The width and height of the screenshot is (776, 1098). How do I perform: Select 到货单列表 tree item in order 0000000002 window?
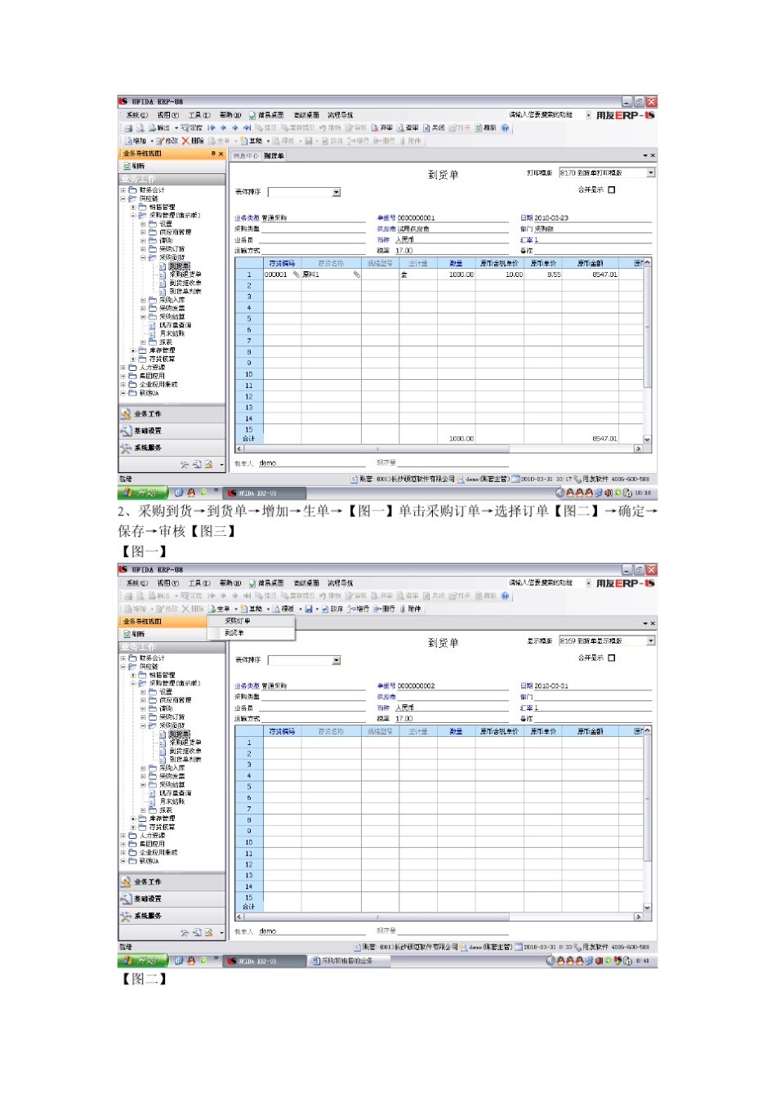185,759
